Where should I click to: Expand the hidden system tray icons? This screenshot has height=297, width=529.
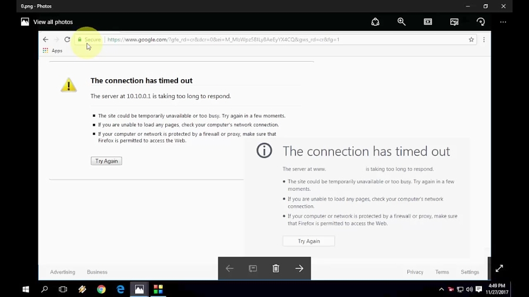point(441,289)
